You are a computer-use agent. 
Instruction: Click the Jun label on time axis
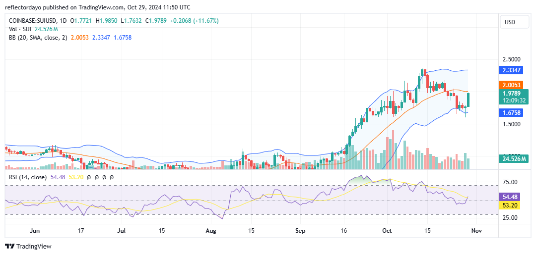tap(35, 231)
